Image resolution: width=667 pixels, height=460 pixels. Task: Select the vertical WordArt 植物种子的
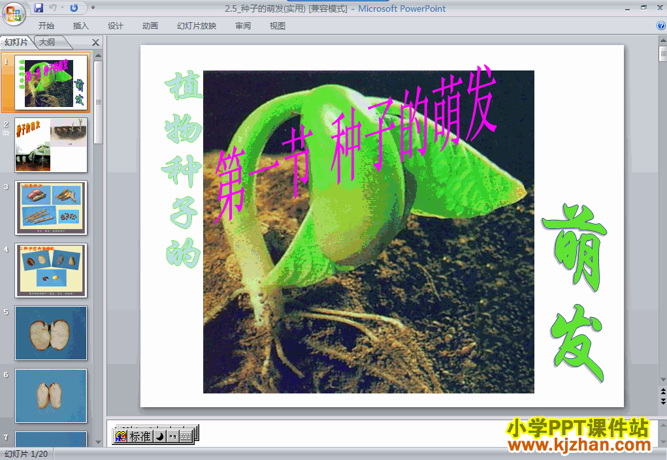[x=182, y=169]
